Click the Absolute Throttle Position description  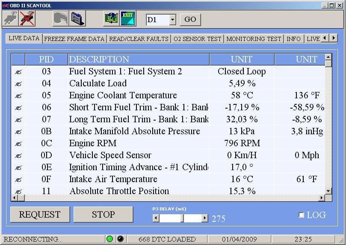[119, 191]
